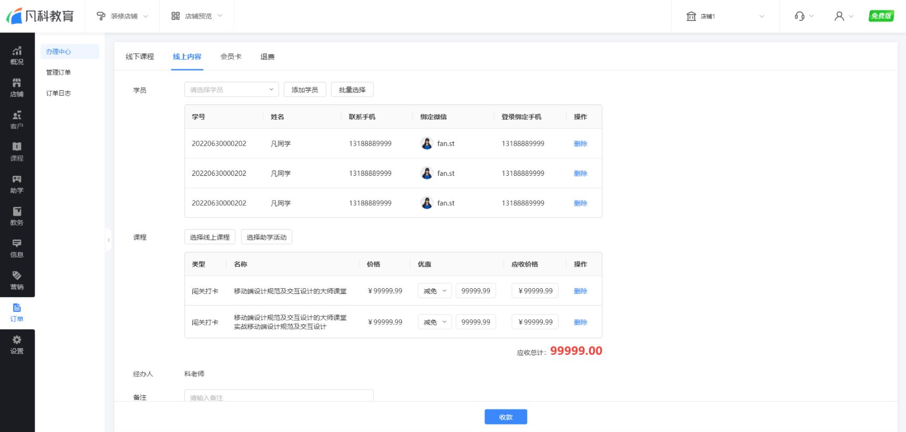
Task: Delete the second student row
Action: 580,173
